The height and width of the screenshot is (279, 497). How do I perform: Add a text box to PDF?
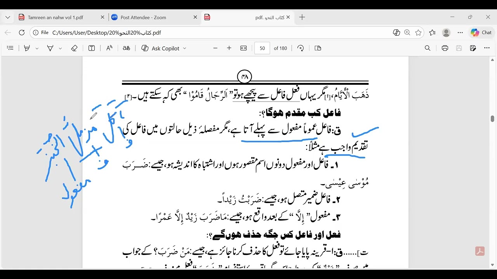point(92,48)
